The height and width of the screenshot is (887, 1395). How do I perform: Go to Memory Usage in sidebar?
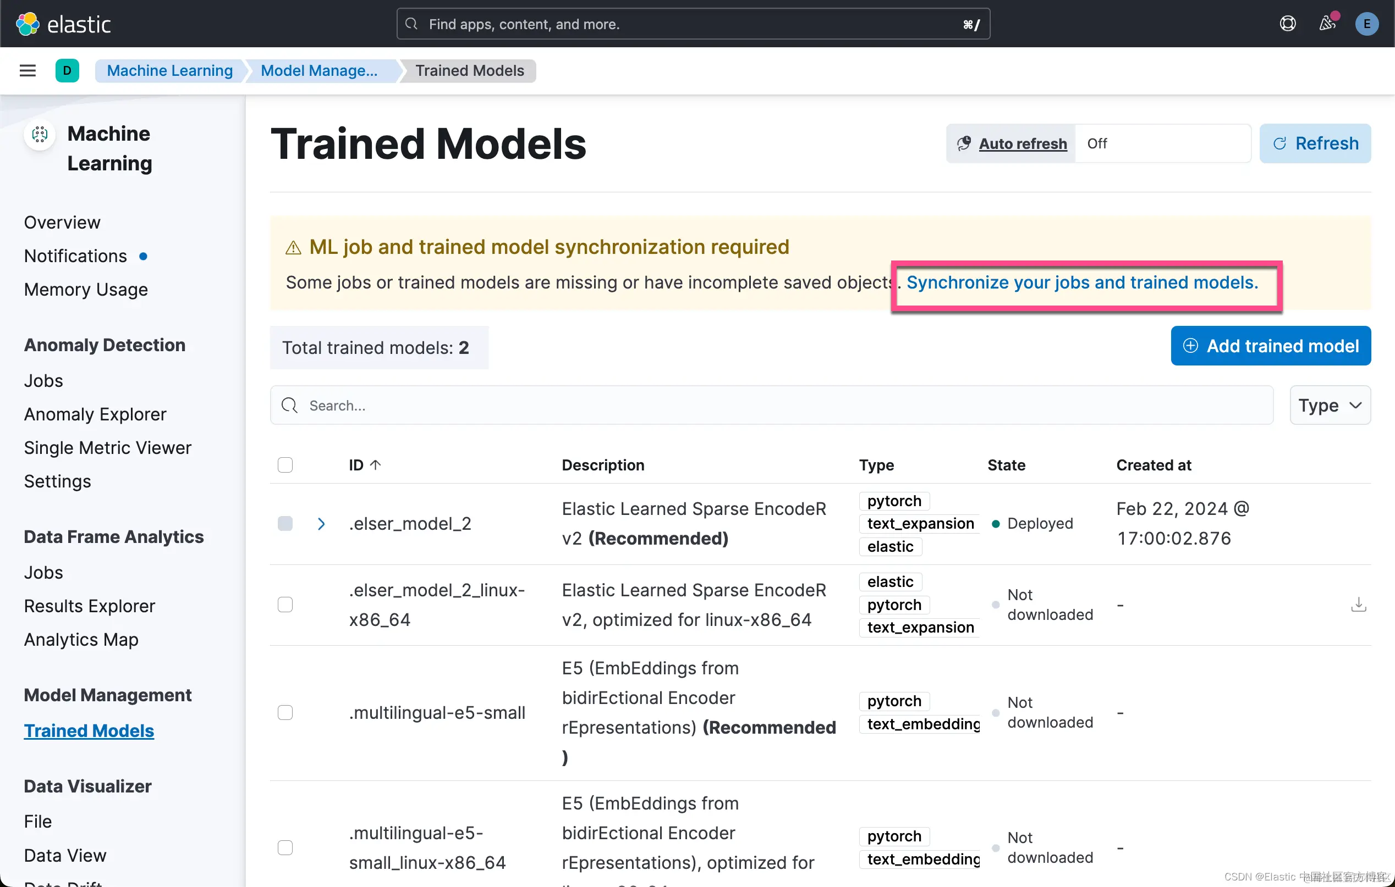[86, 289]
